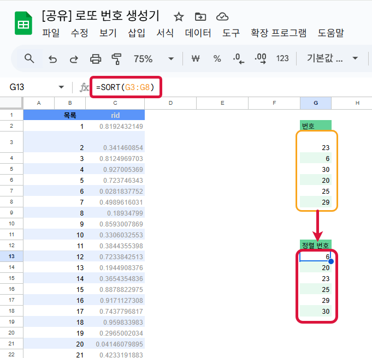This screenshot has width=372, height=358.
Task: Open the search menus magnifier
Action: coord(29,58)
